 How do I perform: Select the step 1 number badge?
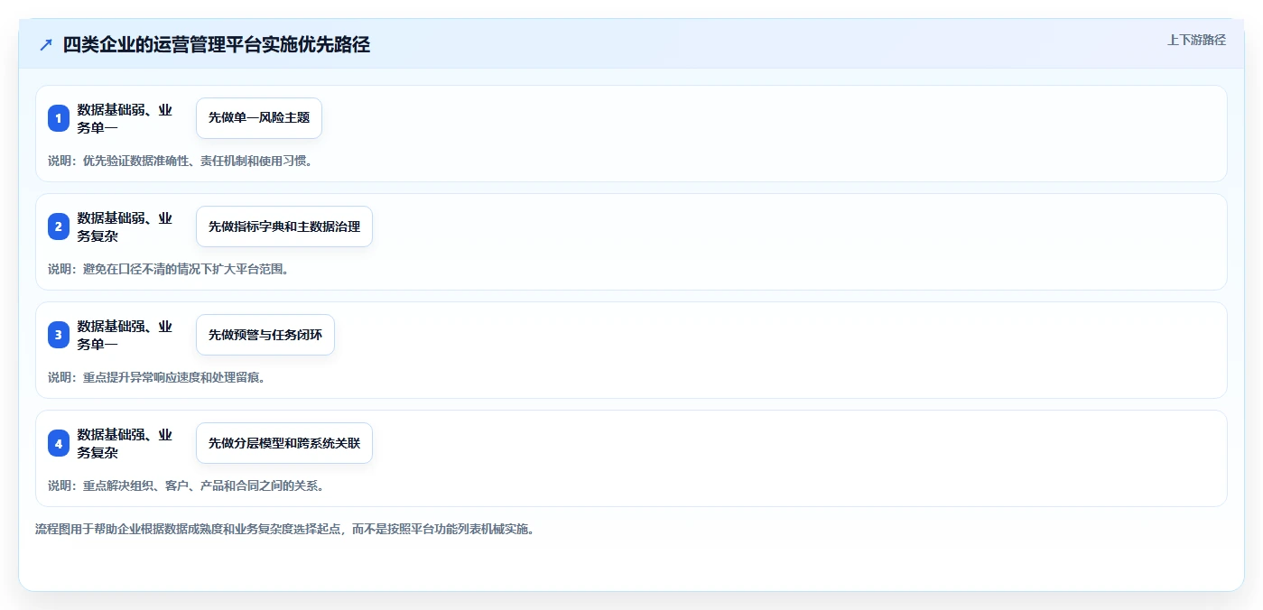click(x=59, y=118)
